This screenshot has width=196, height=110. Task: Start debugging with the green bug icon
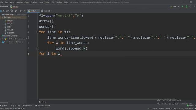(x=187, y=7)
